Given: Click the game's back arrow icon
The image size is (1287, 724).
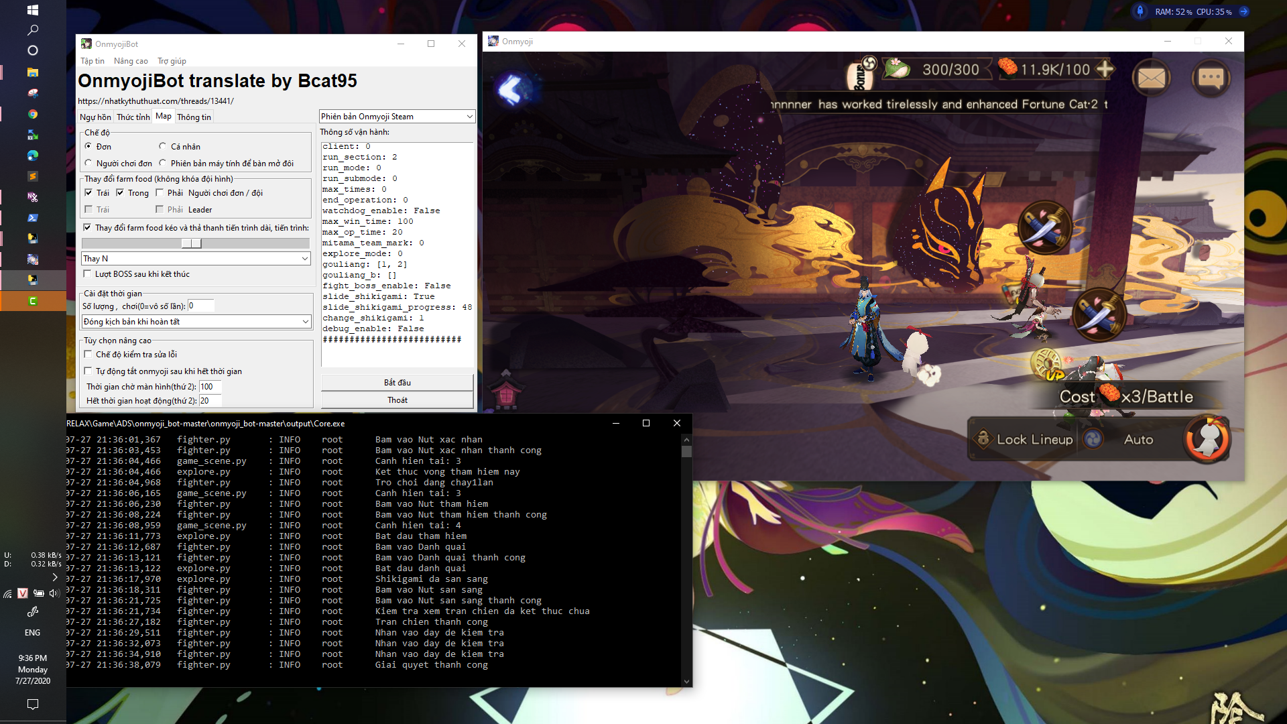Looking at the screenshot, I should (511, 89).
